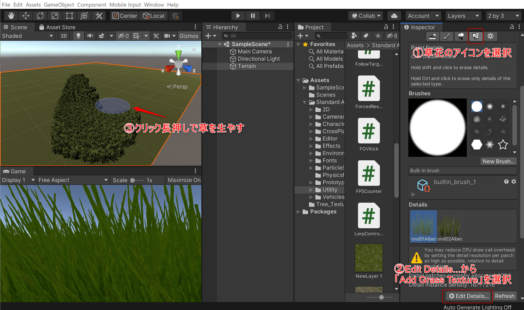The image size is (524, 310).
Task: Expand the Packages folder
Action: click(299, 212)
